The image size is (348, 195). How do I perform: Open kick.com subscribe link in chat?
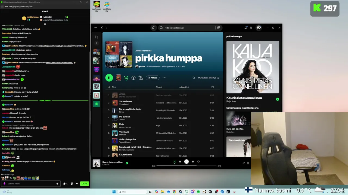click(x=55, y=46)
